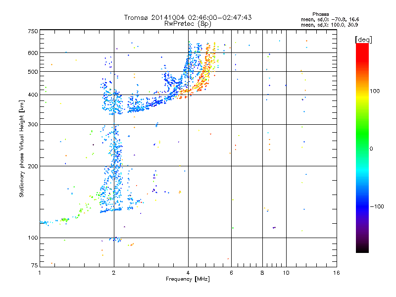Click the x-axis '4' tick label
Image resolution: width=396 pixels, height=297 pixels.
[x=188, y=273]
